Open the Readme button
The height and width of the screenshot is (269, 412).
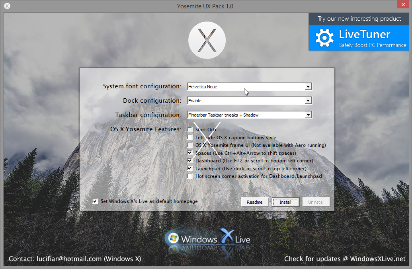coord(255,202)
